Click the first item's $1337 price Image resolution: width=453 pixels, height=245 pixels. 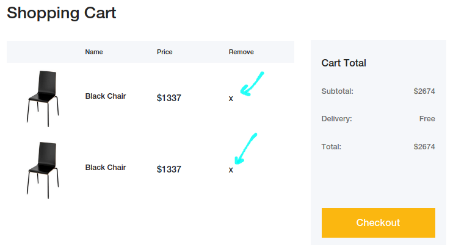(x=169, y=98)
